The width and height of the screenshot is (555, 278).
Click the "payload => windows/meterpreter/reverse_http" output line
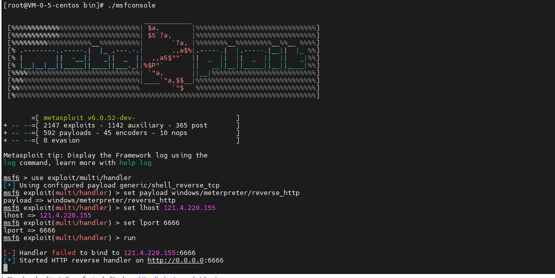click(x=90, y=200)
